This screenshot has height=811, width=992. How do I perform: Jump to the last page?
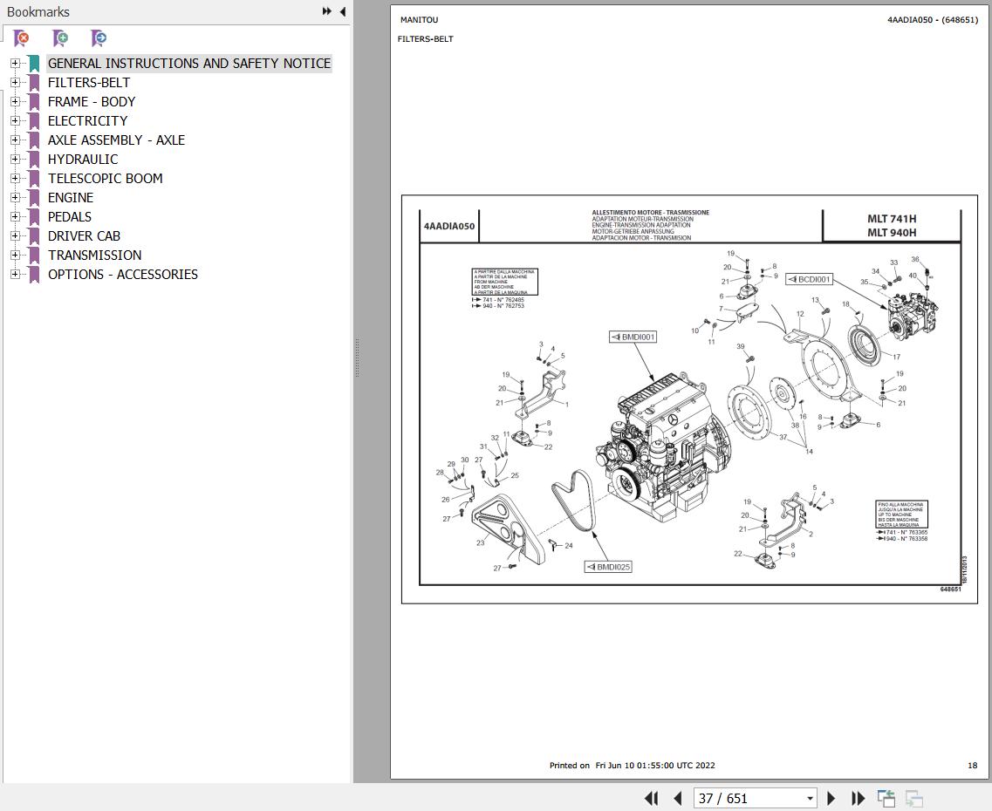click(x=858, y=799)
